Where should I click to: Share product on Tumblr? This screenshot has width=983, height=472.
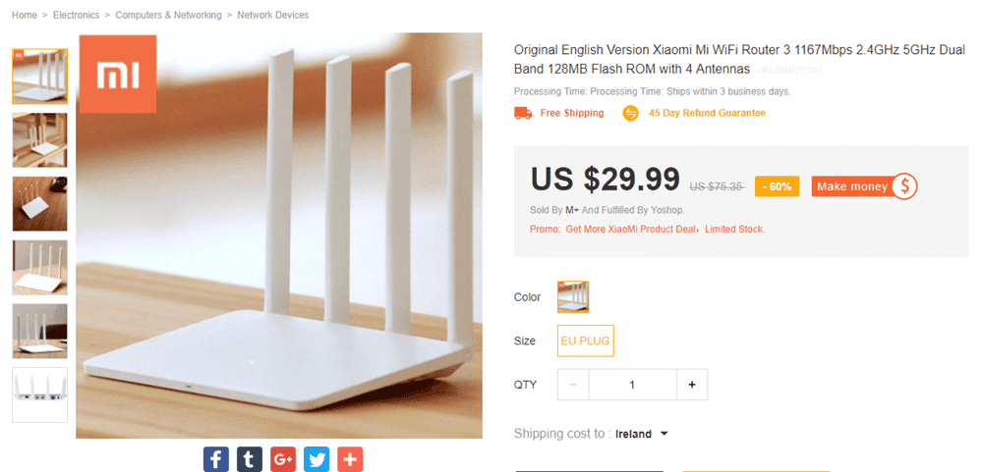(250, 458)
